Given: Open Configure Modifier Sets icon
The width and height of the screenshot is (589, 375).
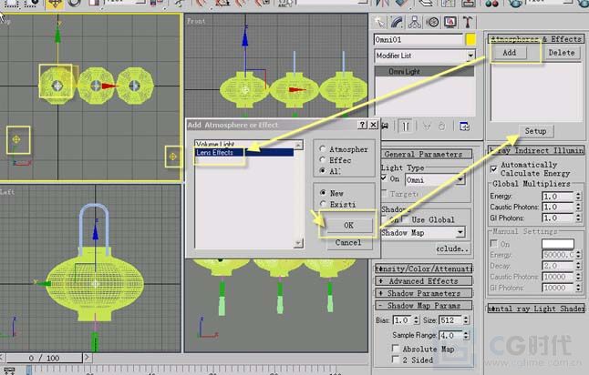Looking at the screenshot, I should (x=464, y=127).
